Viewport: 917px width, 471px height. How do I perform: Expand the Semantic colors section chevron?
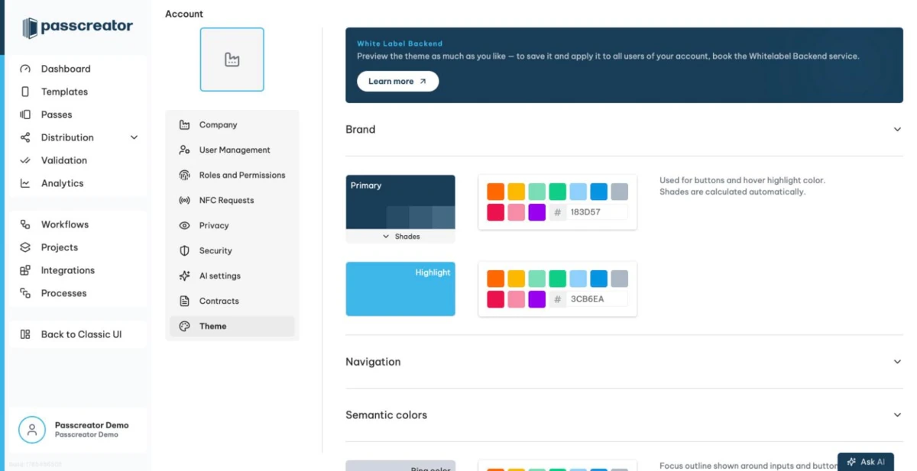click(x=897, y=415)
